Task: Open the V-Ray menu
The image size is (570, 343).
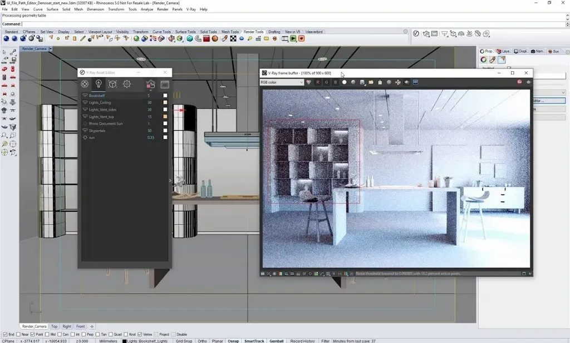Action: [191, 9]
